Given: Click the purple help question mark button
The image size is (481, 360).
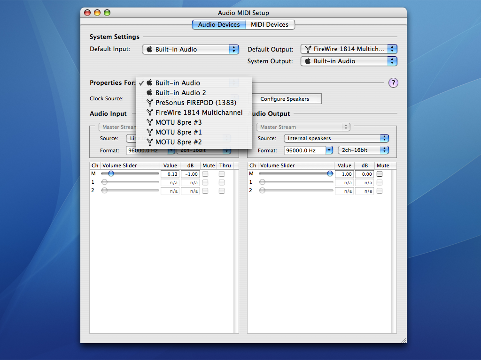Looking at the screenshot, I should pyautogui.click(x=393, y=82).
